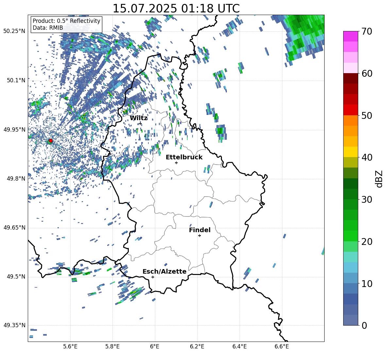
Task: Click the cross marker under Ettelbruck
Action: [176, 163]
